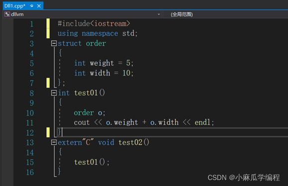Click 'int weight = 5;' line
The height and width of the screenshot is (186, 288).
pyautogui.click(x=104, y=63)
